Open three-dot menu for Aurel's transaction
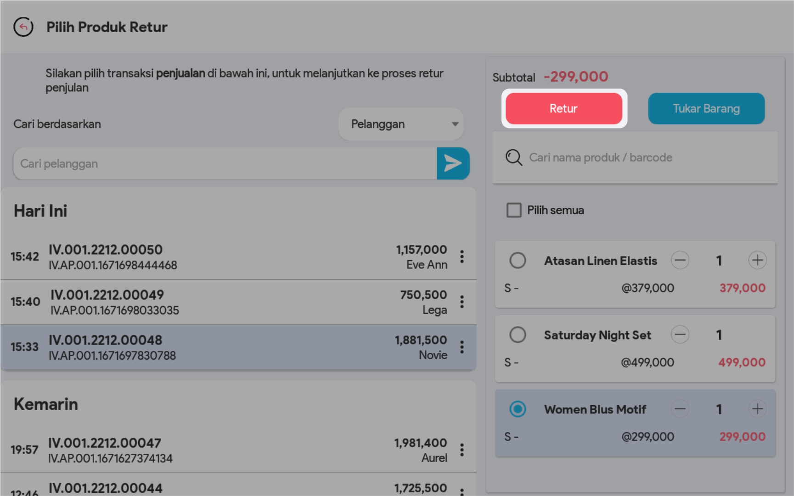Image resolution: width=794 pixels, height=496 pixels. point(462,450)
